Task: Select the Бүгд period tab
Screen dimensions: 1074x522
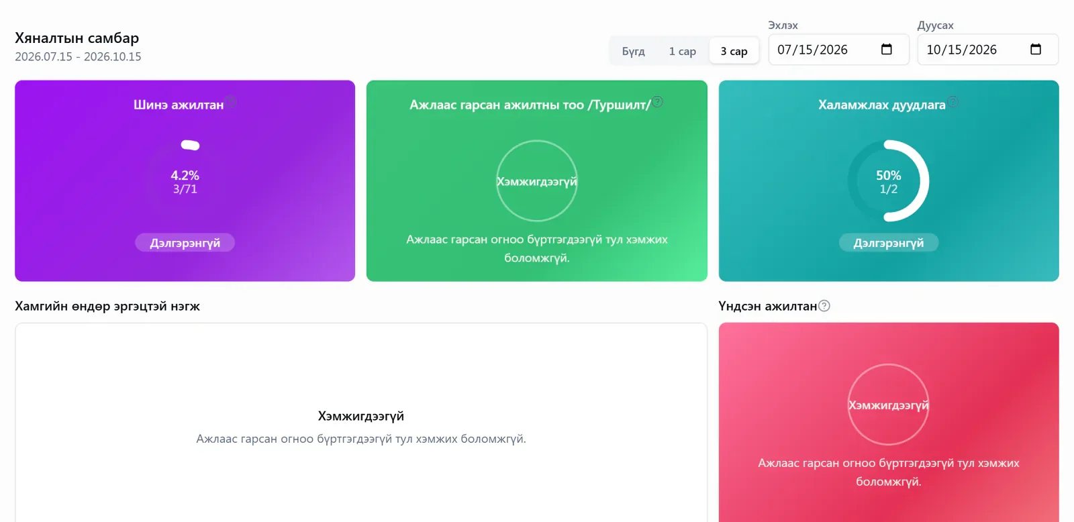Action: click(x=633, y=51)
